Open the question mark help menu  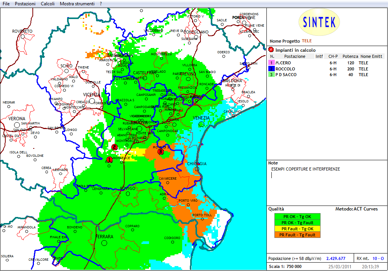tap(101, 3)
